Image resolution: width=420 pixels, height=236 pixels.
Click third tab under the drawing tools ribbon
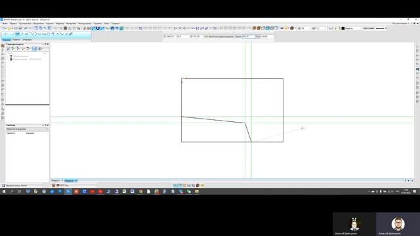27,39
